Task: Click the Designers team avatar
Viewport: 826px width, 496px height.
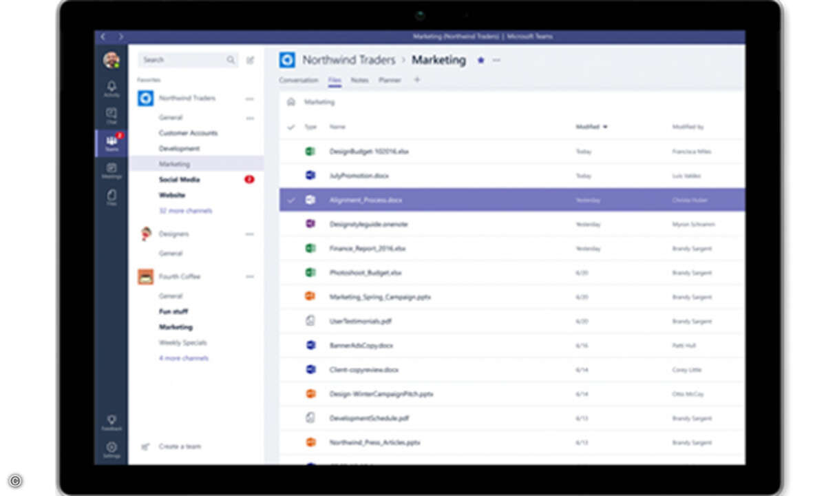Action: pyautogui.click(x=145, y=234)
